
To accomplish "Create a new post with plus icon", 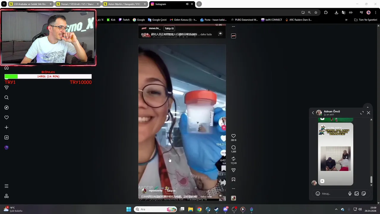I will (7, 128).
